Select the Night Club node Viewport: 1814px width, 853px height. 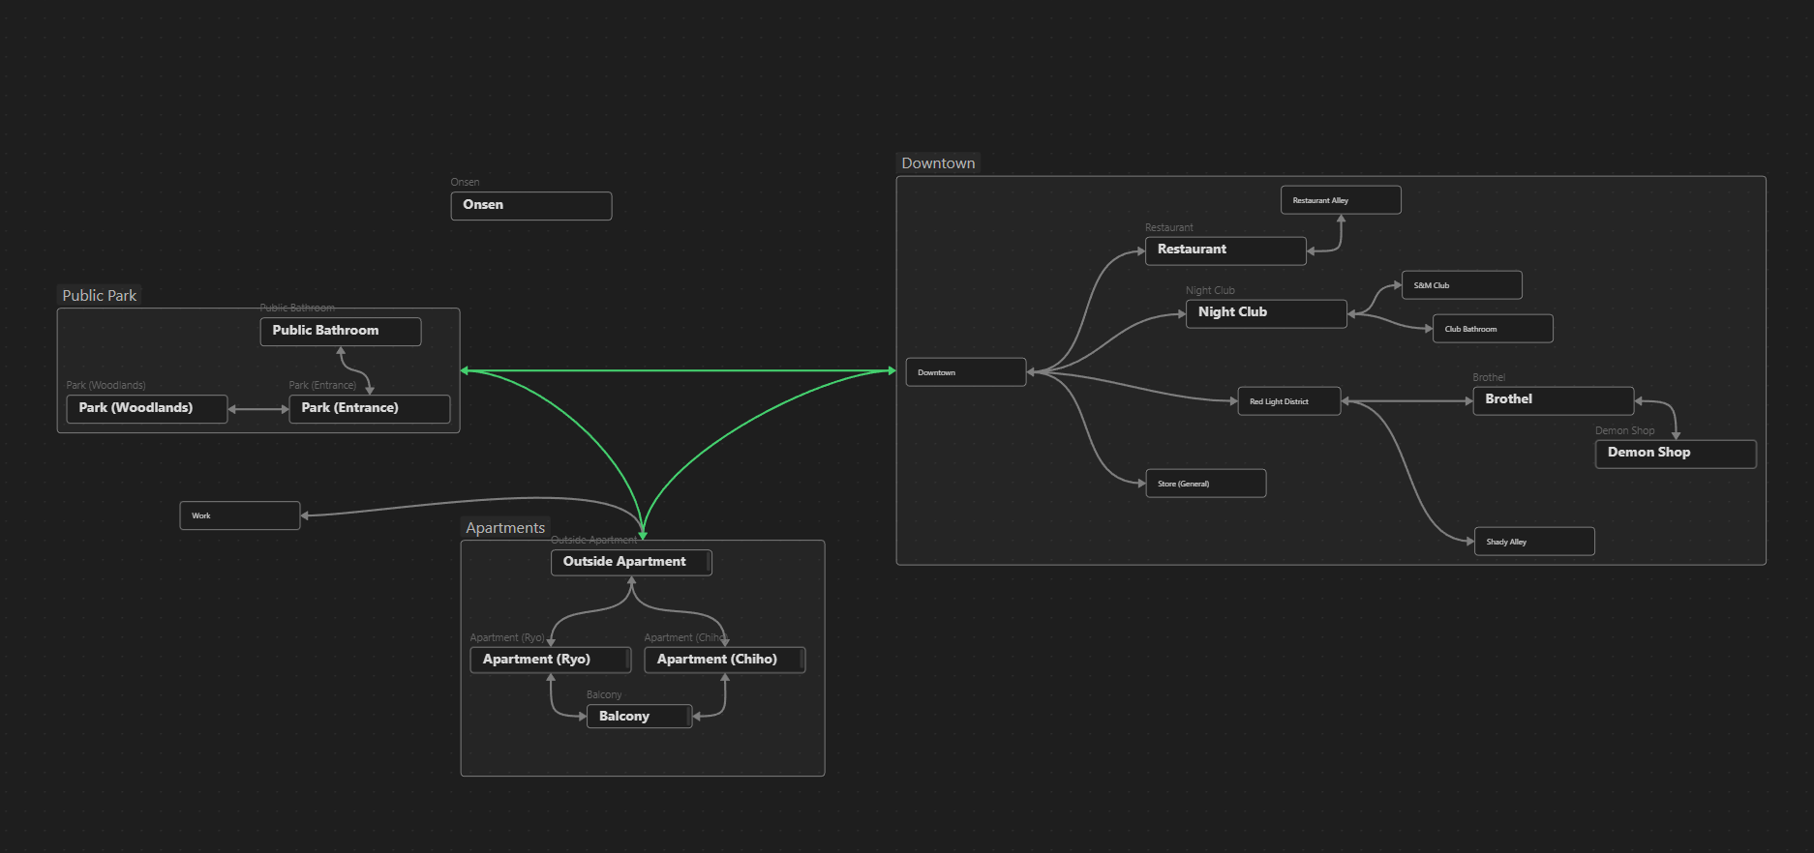(1265, 312)
